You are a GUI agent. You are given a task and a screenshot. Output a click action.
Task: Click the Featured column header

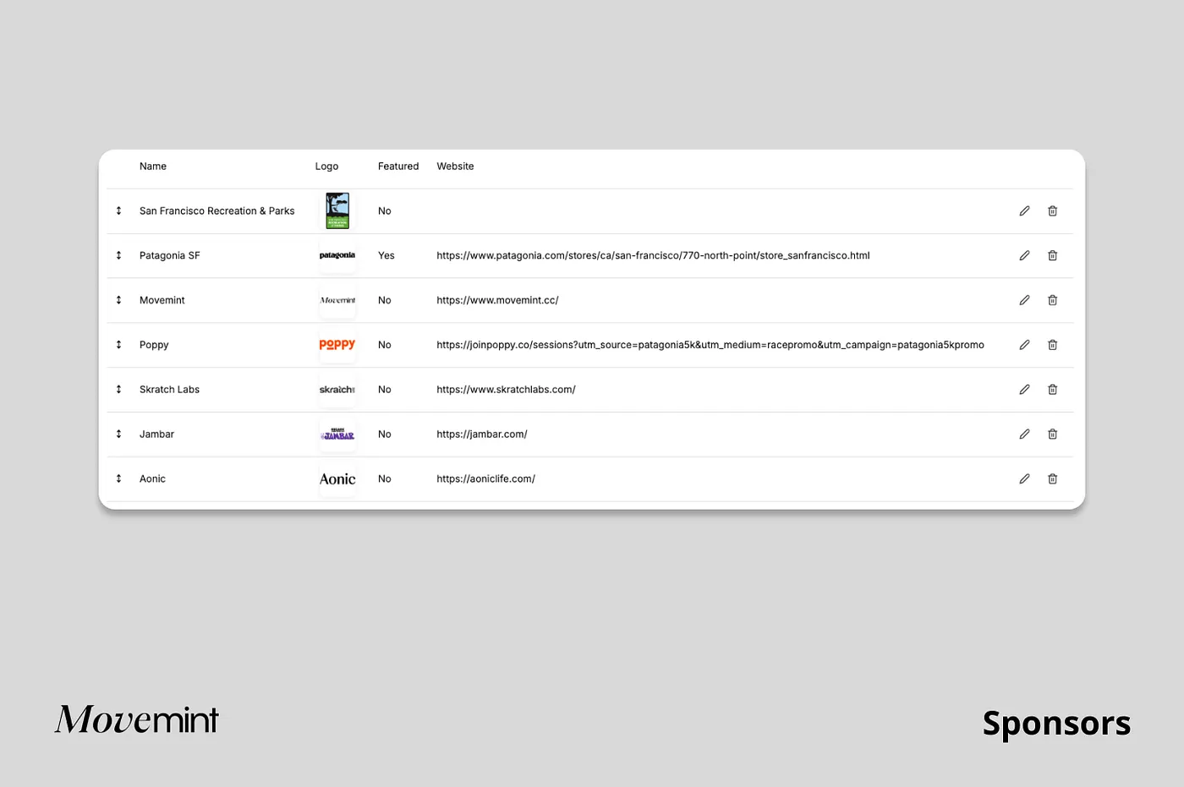coord(398,167)
